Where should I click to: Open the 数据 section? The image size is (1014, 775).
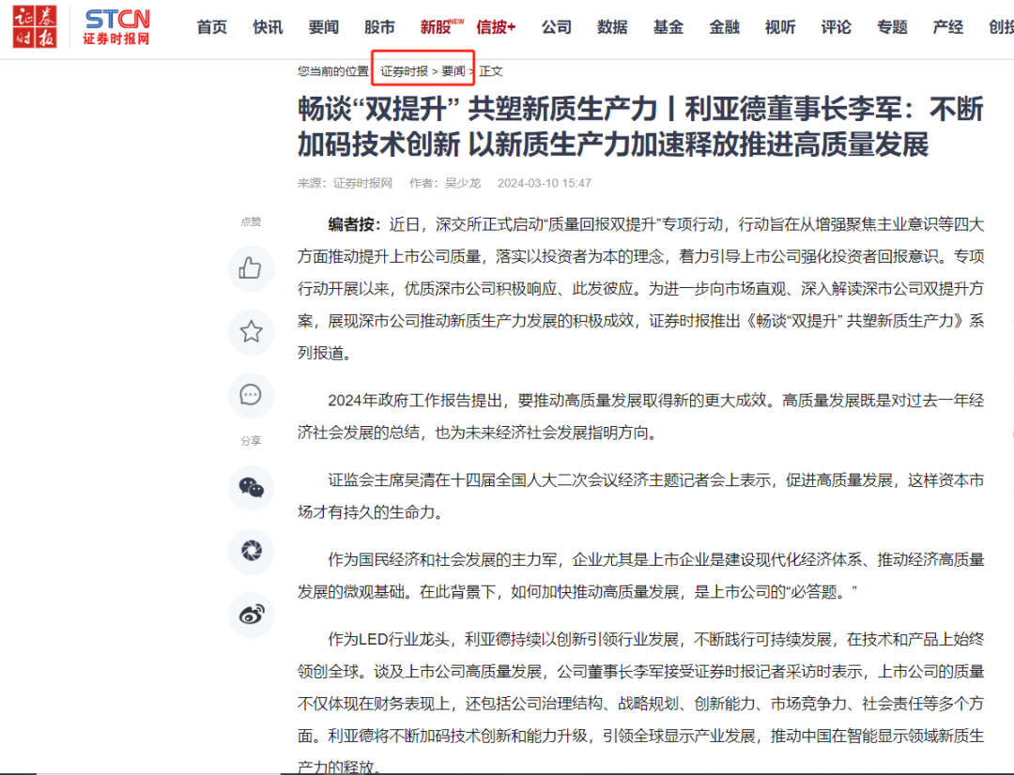612,27
